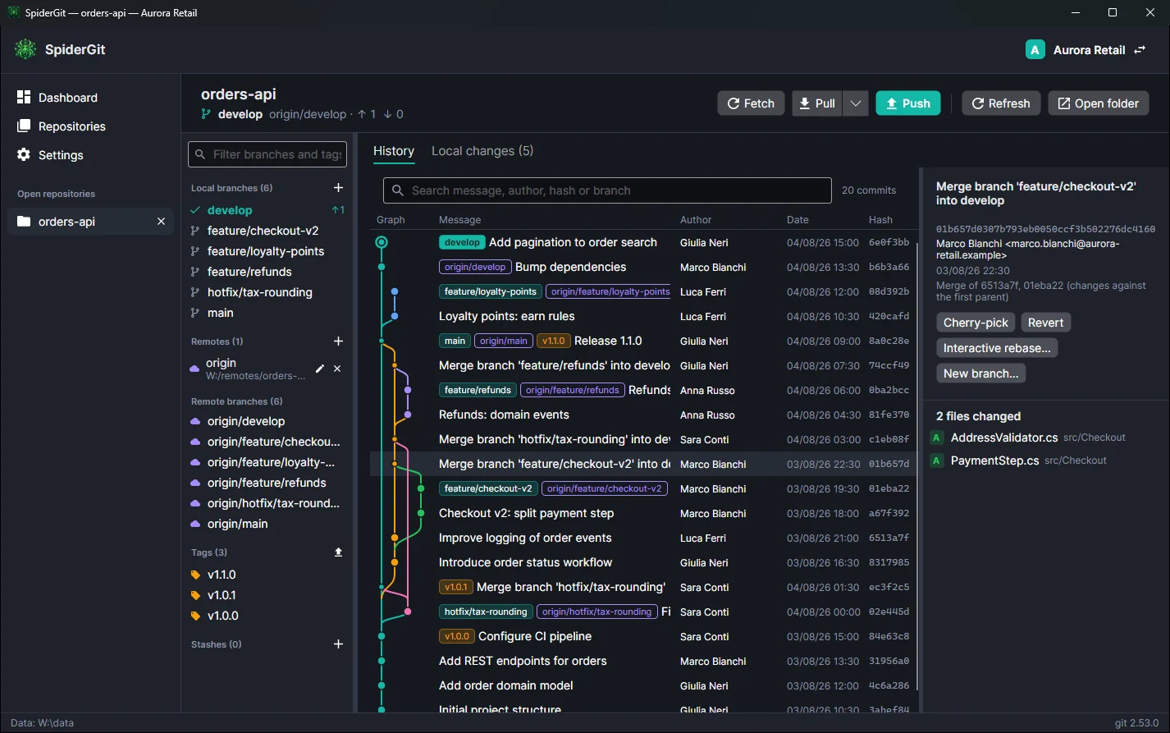Select the History tab
This screenshot has height=733, width=1170.
(x=394, y=151)
